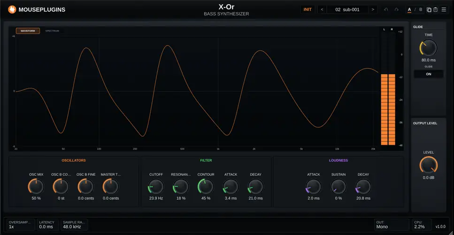The height and width of the screenshot is (235, 454).
Task: Switch to the WAVEFORM tab
Action: coord(28,31)
